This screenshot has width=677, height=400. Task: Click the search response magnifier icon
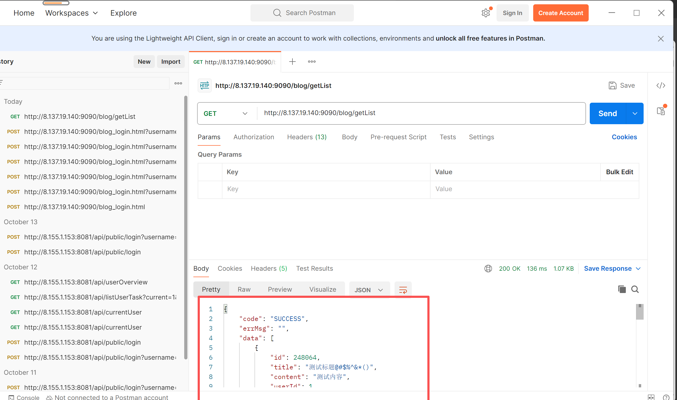(x=635, y=289)
